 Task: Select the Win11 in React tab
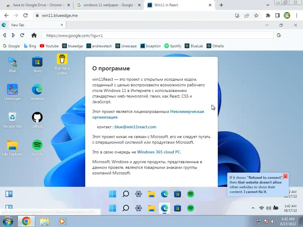pyautogui.click(x=179, y=5)
